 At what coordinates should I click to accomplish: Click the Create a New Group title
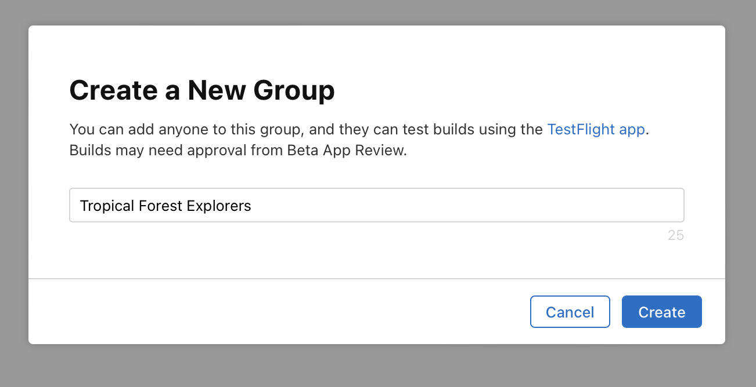tap(201, 90)
